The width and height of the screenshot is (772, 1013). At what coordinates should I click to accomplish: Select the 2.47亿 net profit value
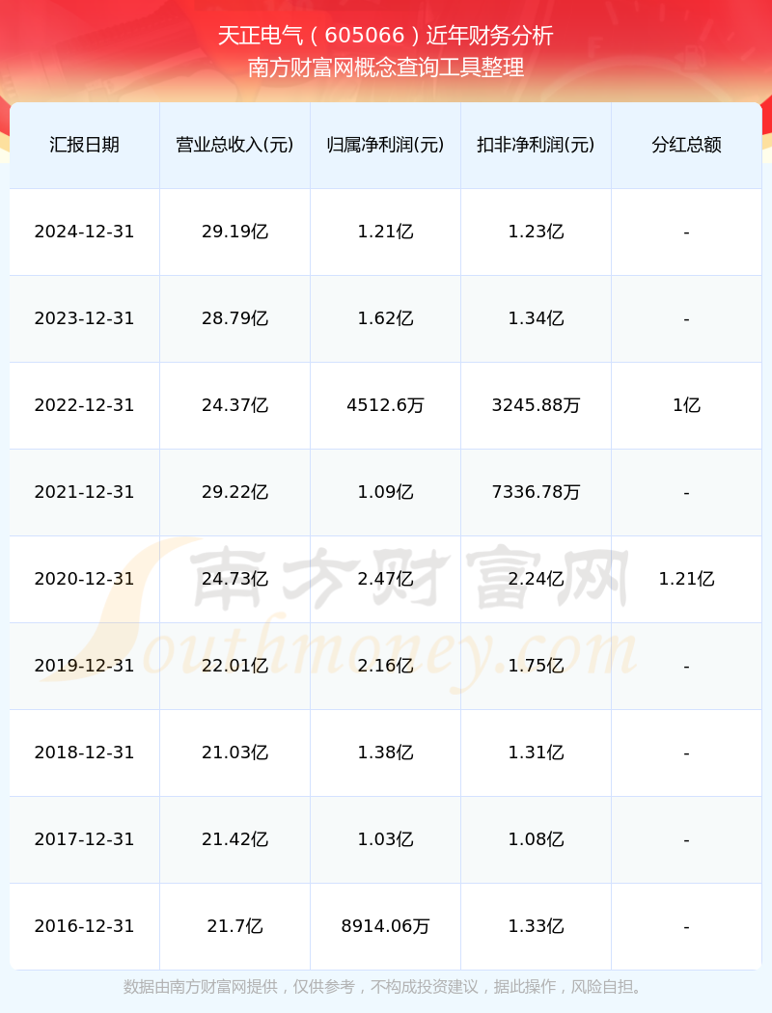click(385, 579)
